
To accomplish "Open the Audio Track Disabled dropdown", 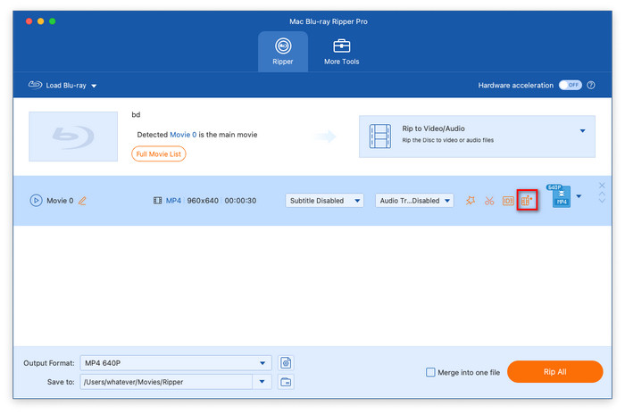I will [414, 201].
